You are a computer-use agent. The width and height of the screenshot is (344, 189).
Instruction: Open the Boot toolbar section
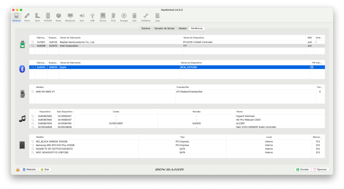click(37, 17)
